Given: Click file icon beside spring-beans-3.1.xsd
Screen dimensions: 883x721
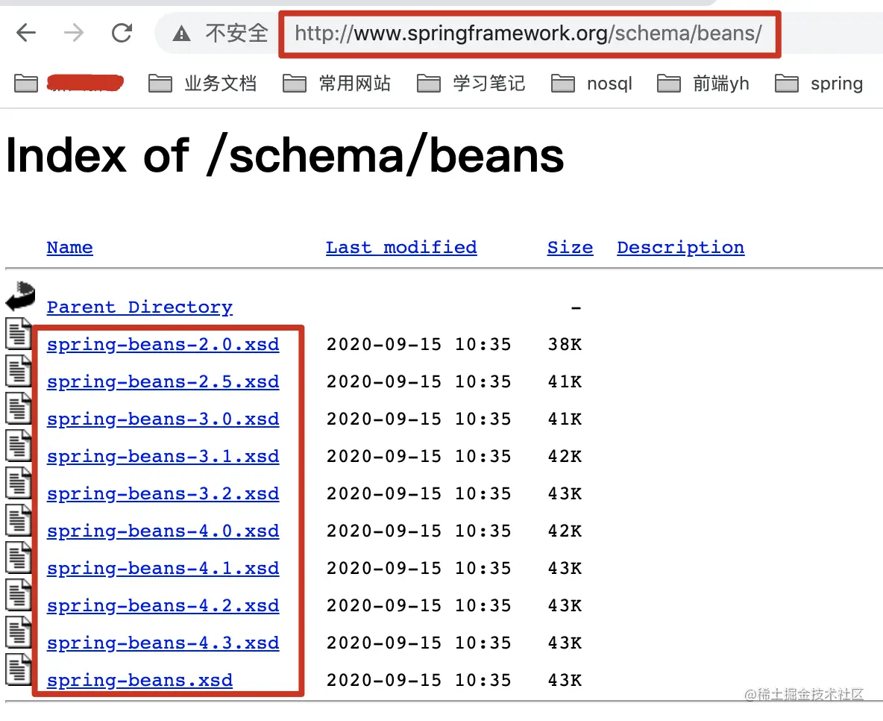Looking at the screenshot, I should pyautogui.click(x=19, y=445).
